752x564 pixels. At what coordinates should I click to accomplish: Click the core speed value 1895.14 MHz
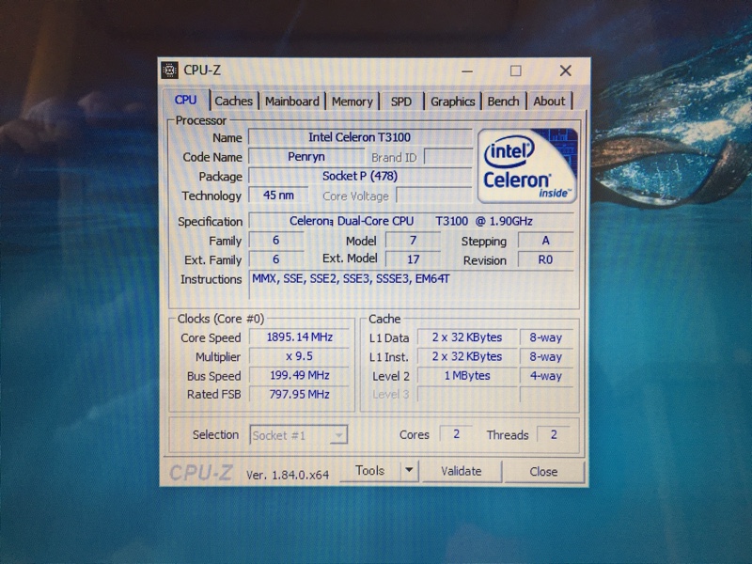point(299,337)
